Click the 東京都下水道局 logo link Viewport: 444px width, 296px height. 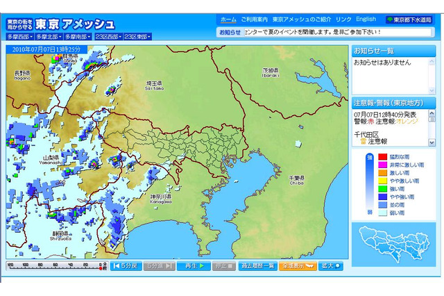(409, 19)
